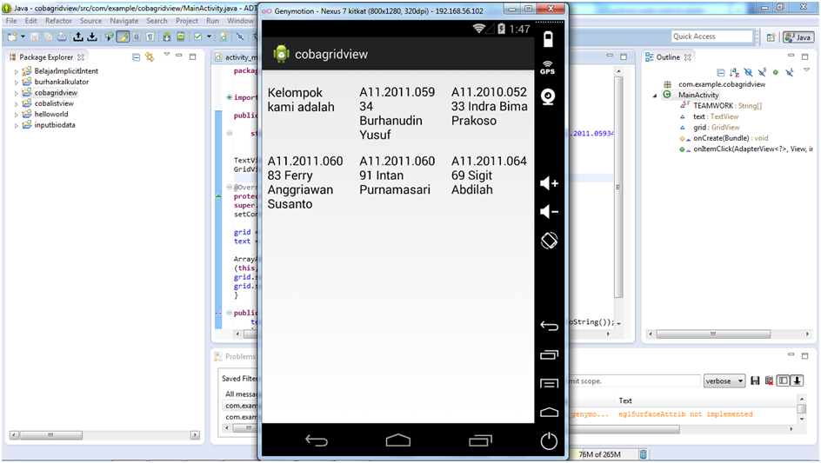Expand the BelajarImplicitIntent project
The width and height of the screenshot is (821, 463).
[17, 71]
